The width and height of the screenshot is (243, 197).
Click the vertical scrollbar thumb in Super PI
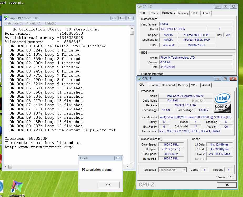pos(132,33)
